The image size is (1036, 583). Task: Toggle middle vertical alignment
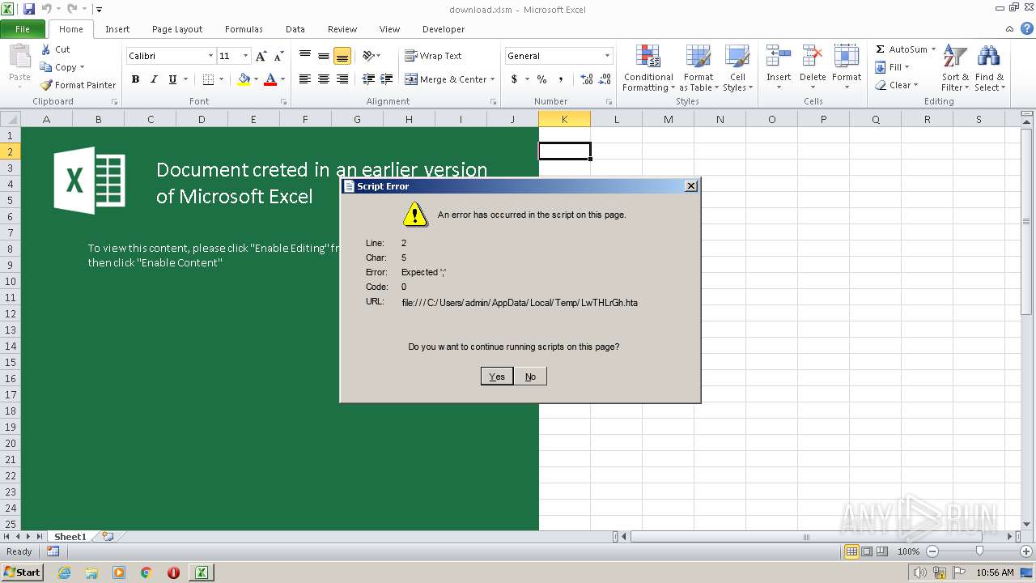[x=324, y=56]
